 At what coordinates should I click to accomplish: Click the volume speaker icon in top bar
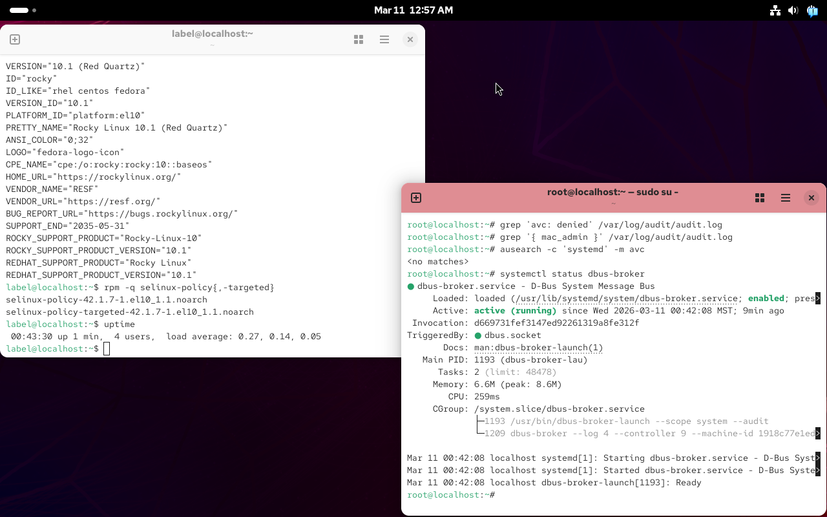pyautogui.click(x=793, y=10)
